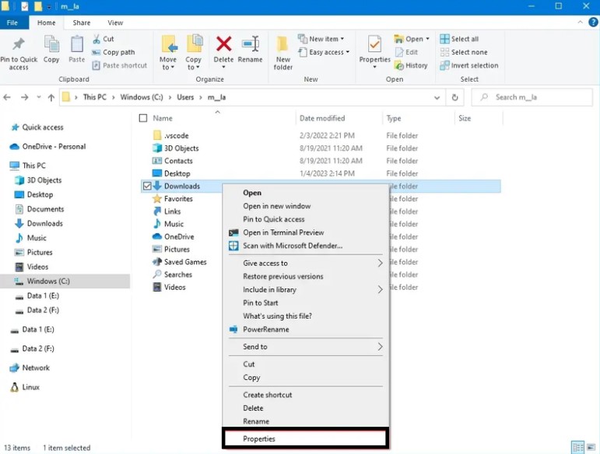600x454 pixels.
Task: Select Linux in the navigation pane
Action: [x=25, y=387]
